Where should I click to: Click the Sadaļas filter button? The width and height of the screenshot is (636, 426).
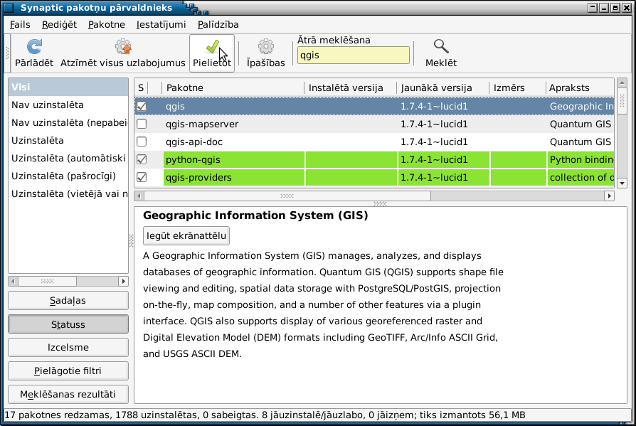point(68,300)
